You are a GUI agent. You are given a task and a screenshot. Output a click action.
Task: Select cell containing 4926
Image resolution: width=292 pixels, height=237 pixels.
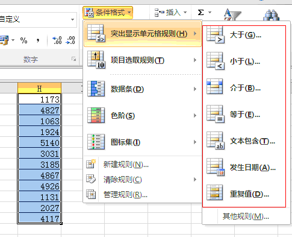click(x=39, y=186)
